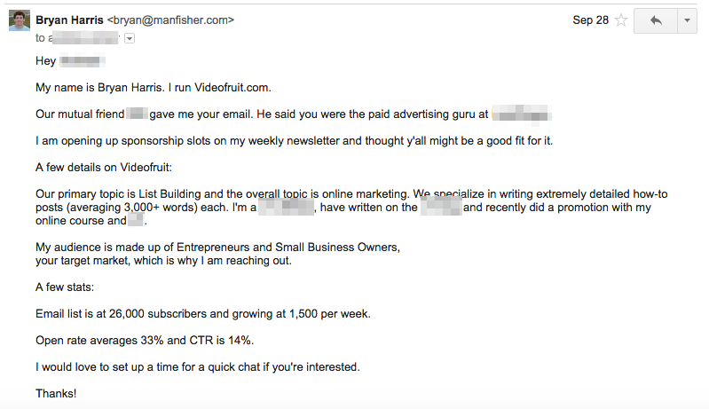
Task: Click the Reply arrow button
Action: 656,20
